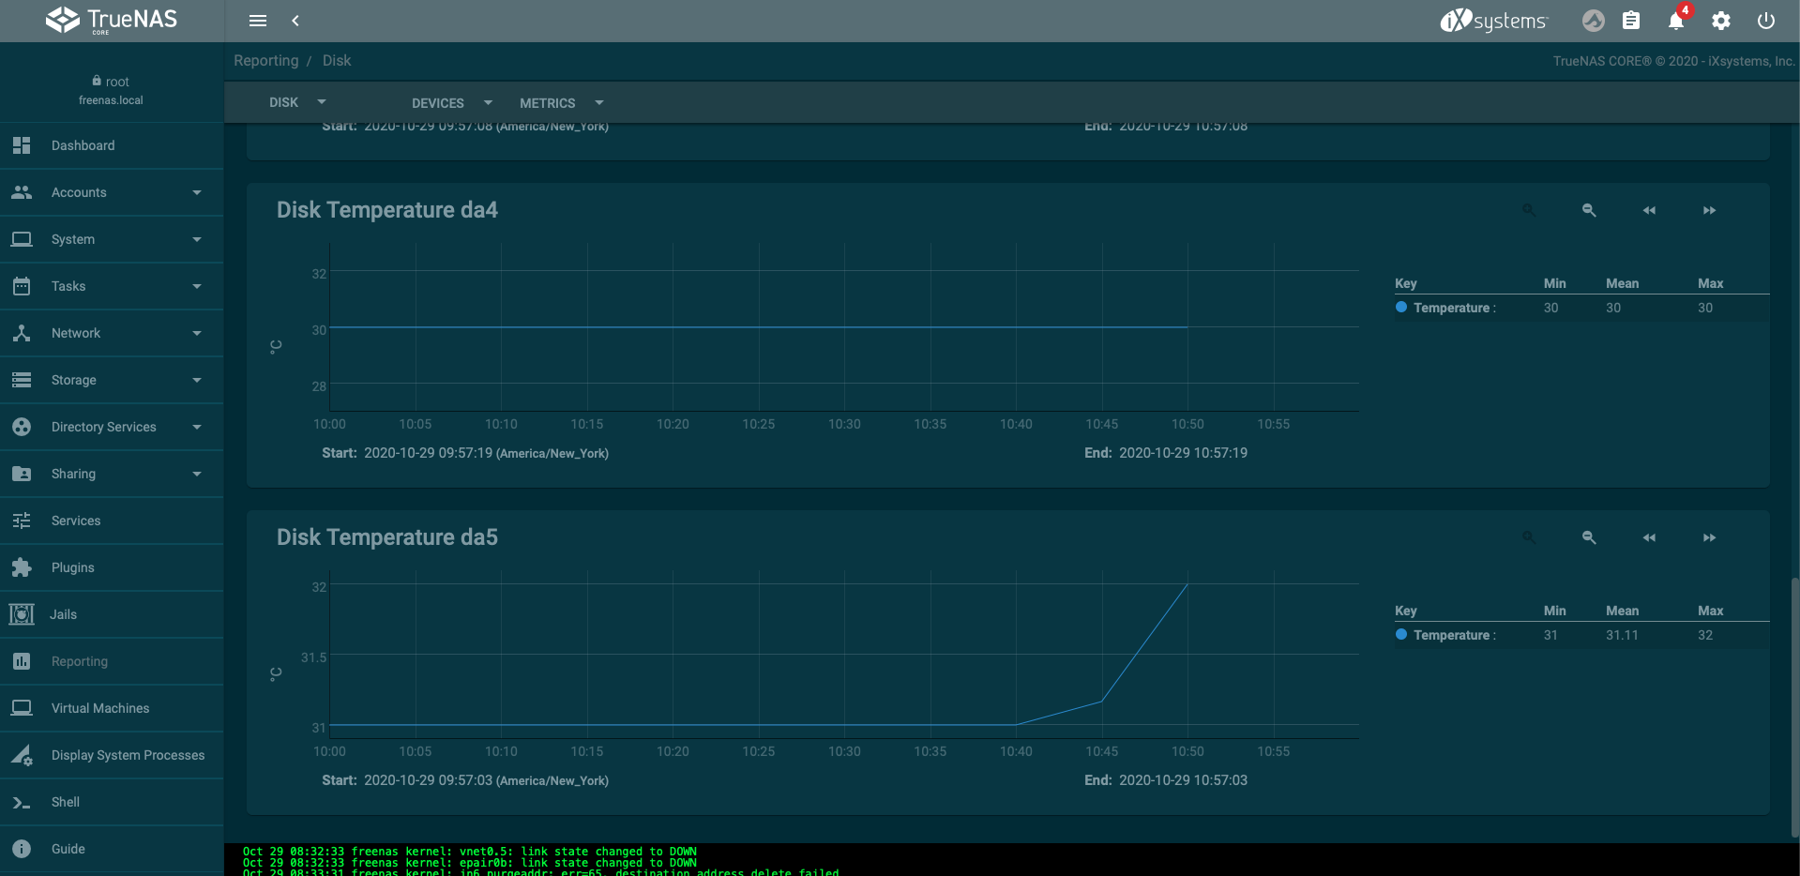Open Display System Processes
Screen dimensions: 1800x876
pos(112,755)
